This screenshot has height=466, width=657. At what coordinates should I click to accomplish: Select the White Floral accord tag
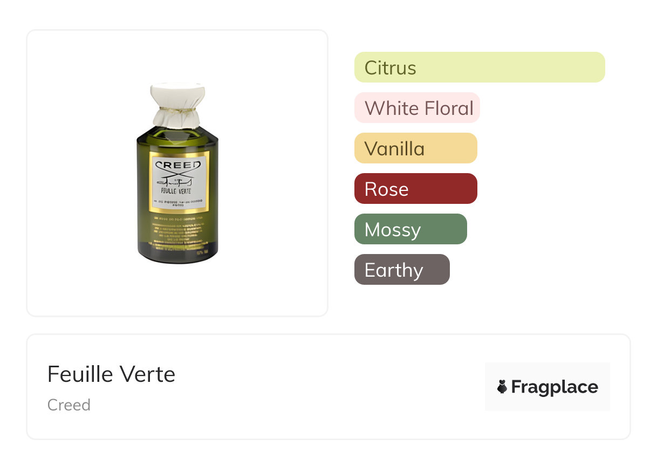tap(417, 108)
